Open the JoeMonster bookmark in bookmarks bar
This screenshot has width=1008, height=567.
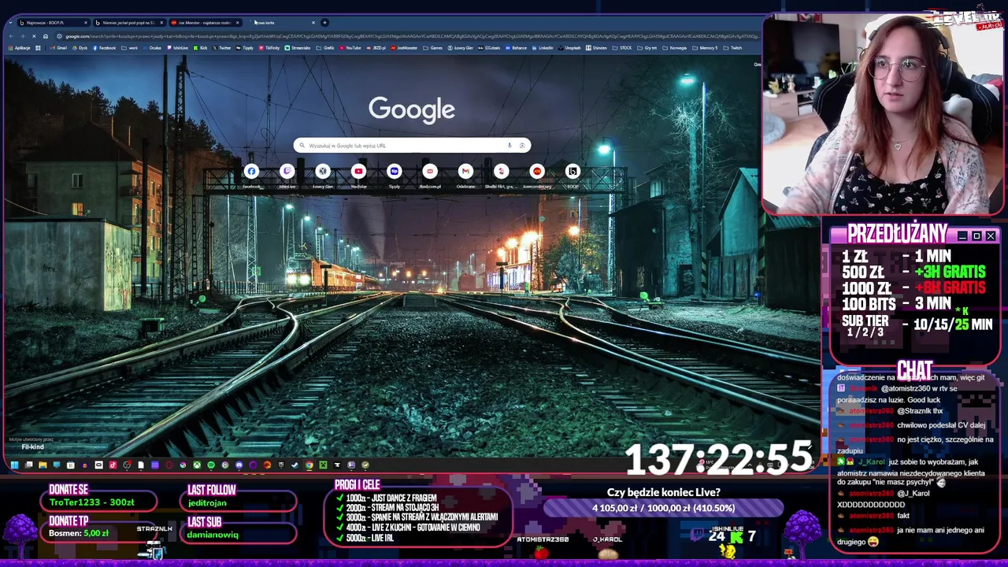coord(403,48)
